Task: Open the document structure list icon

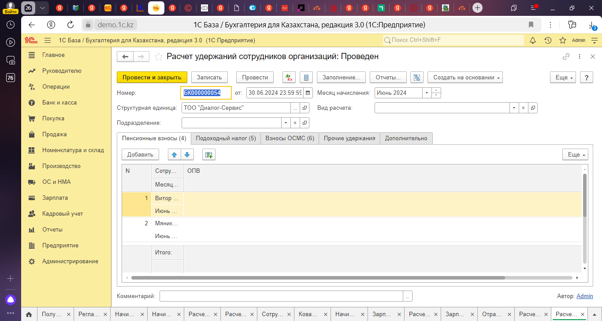Action: 416,77
